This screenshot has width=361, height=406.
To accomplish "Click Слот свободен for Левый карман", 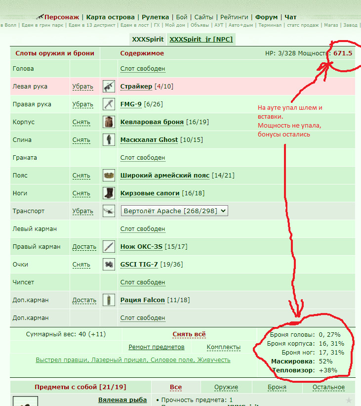I will [x=143, y=229].
